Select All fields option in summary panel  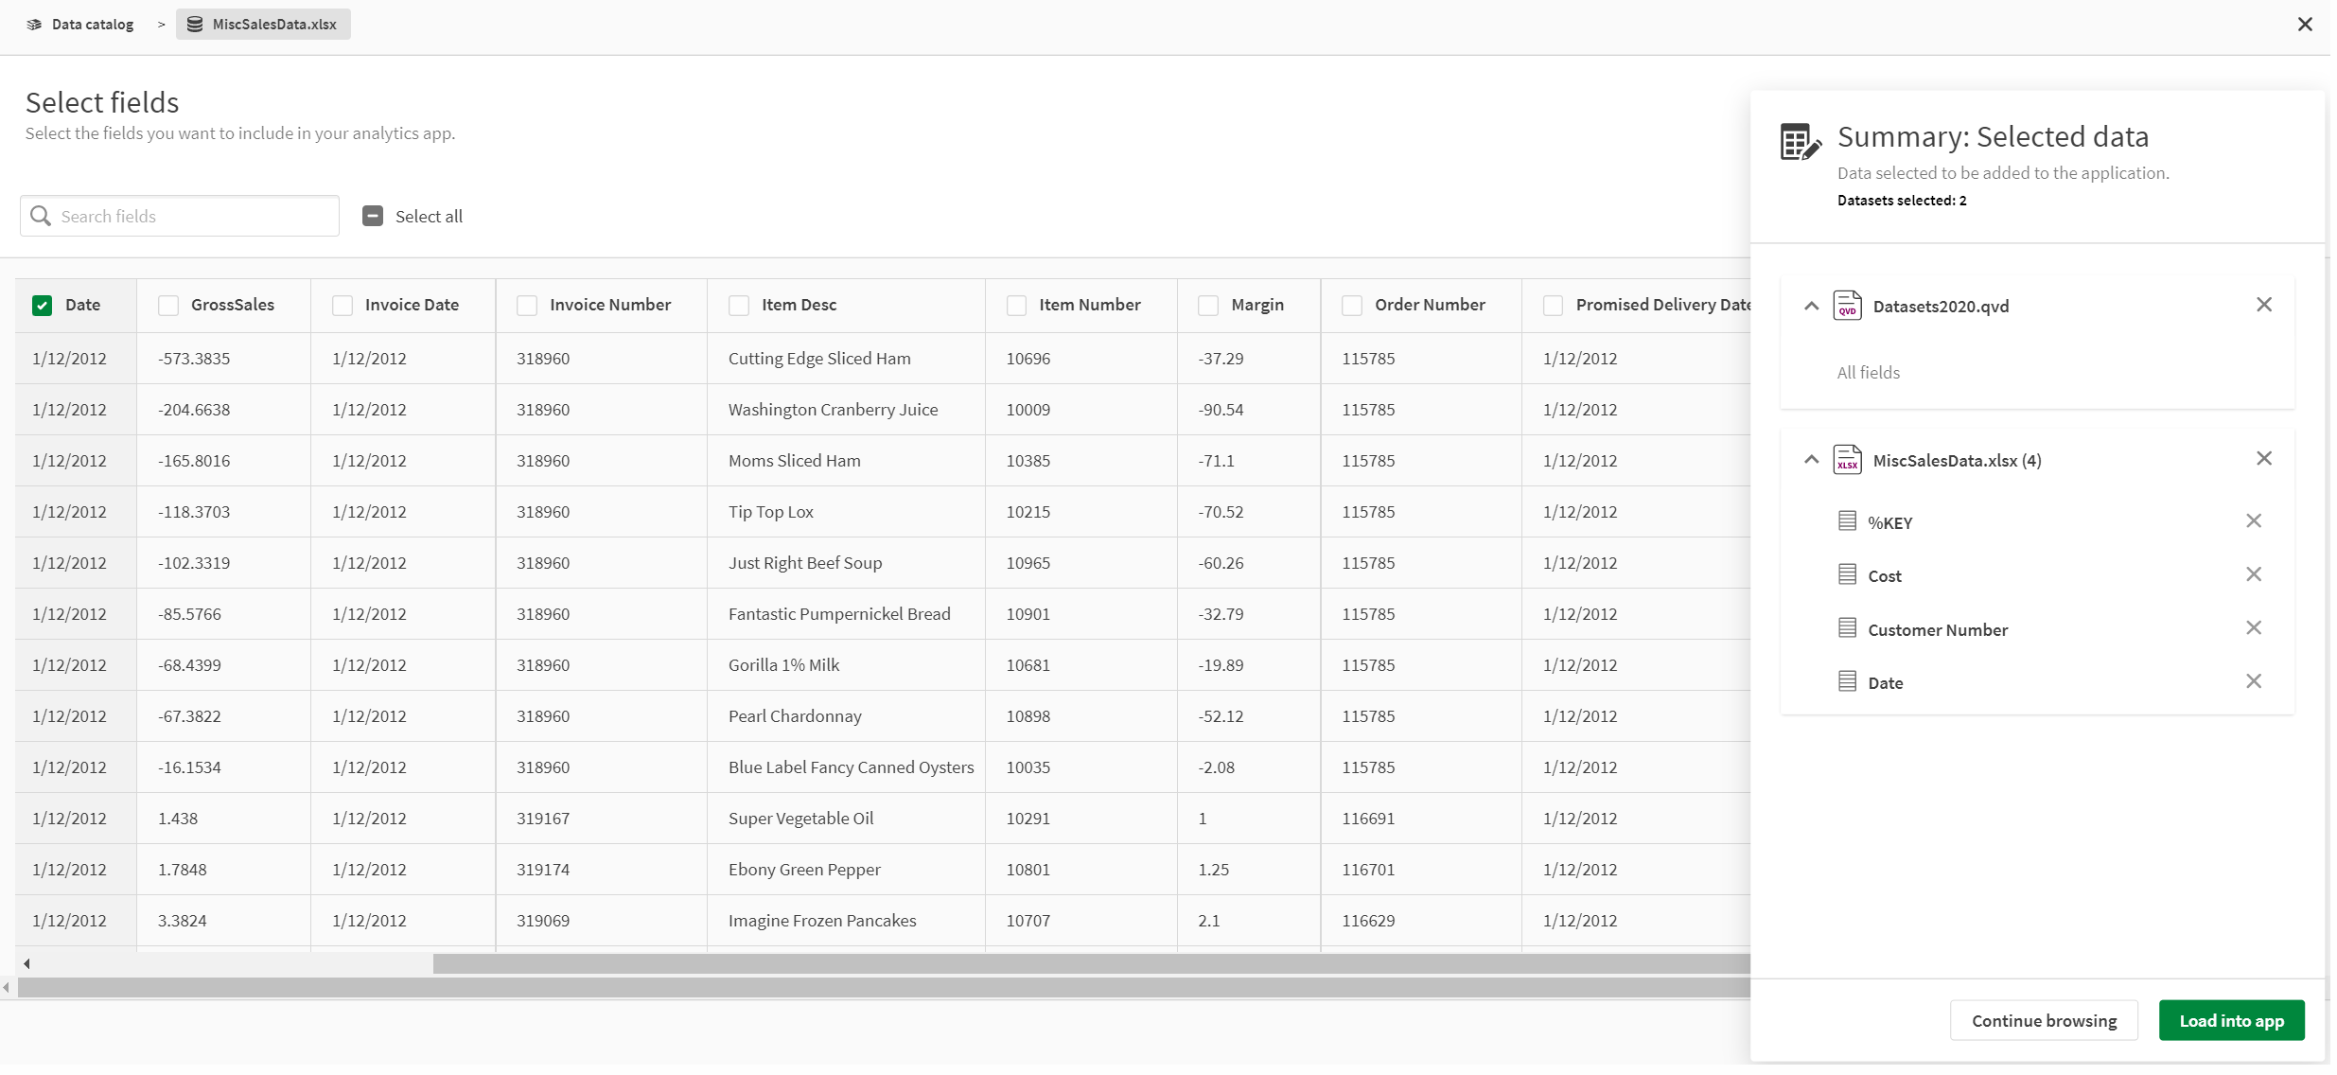click(x=1868, y=371)
